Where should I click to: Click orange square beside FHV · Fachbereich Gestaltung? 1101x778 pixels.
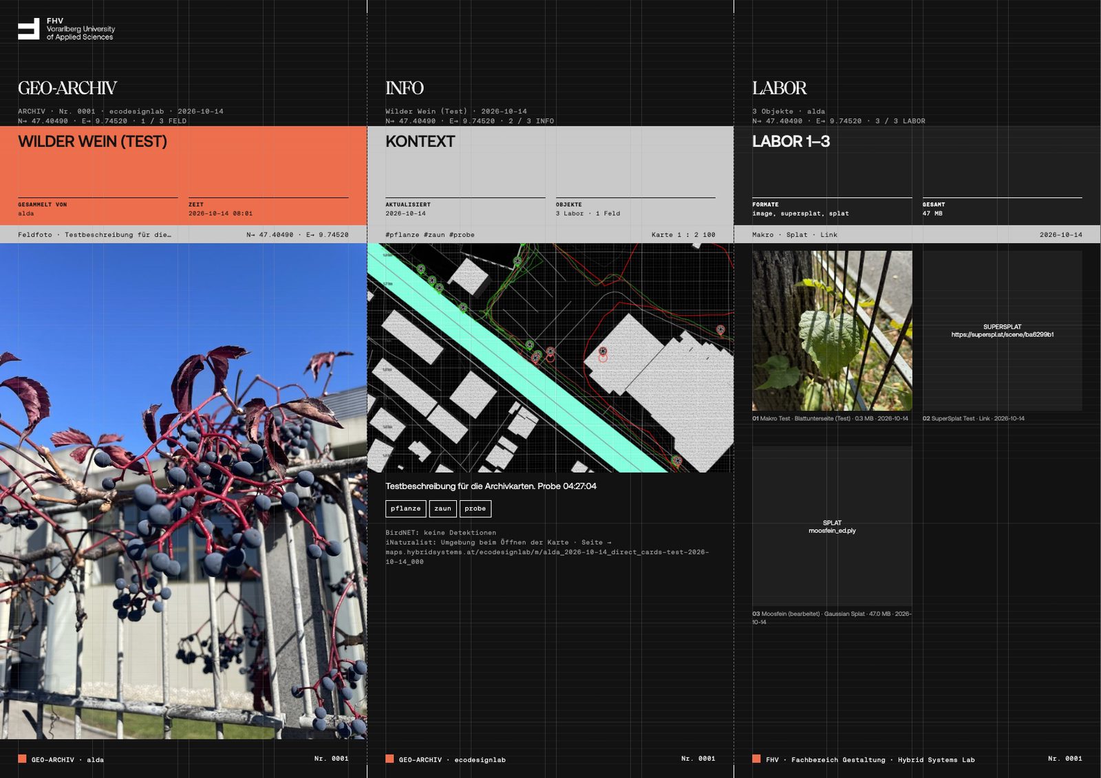pyautogui.click(x=756, y=759)
